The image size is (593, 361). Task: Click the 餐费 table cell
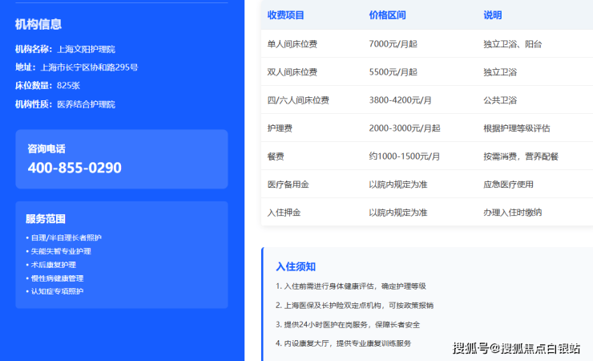(276, 156)
